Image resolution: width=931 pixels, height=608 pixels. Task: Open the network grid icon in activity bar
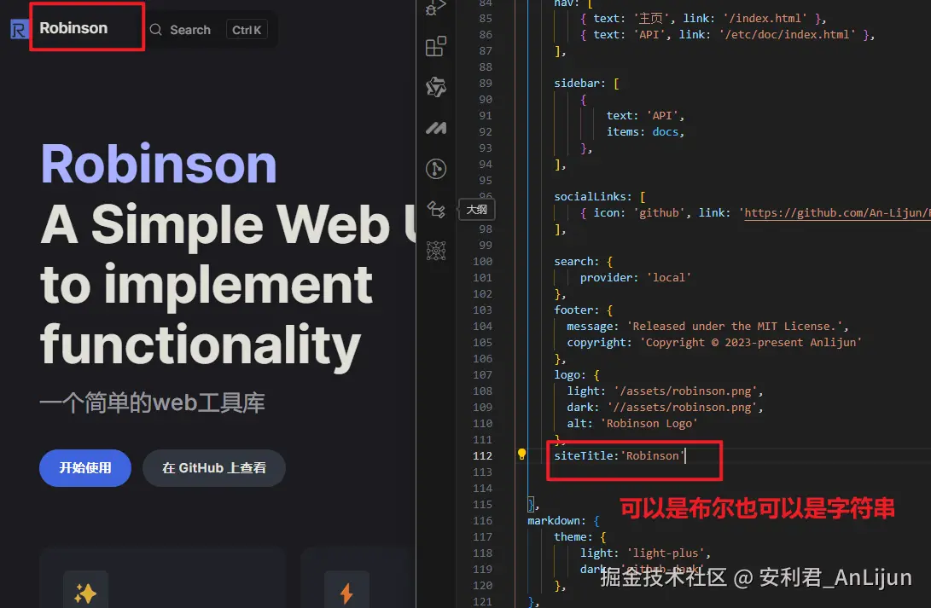(x=436, y=251)
